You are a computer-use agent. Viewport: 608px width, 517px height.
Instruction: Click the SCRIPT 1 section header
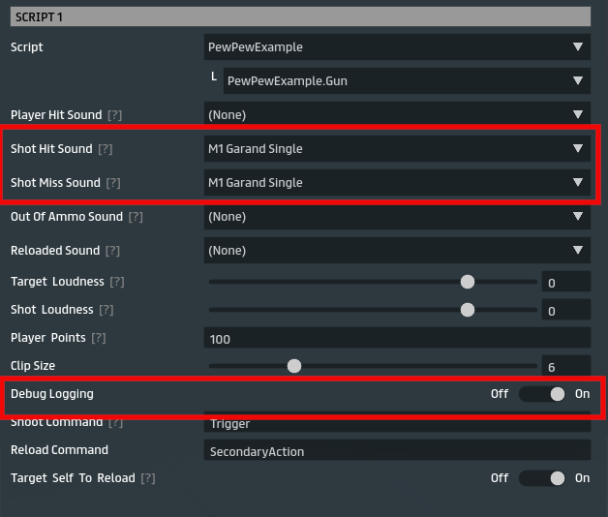click(300, 17)
